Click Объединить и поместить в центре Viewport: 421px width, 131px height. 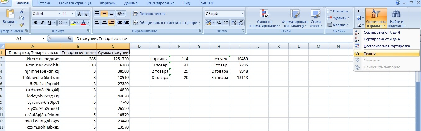click(167, 23)
